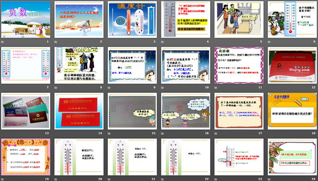318x181 pixels.
Task: Select slide 17 parchment text thumbnail
Action: pyautogui.click(x=239, y=111)
